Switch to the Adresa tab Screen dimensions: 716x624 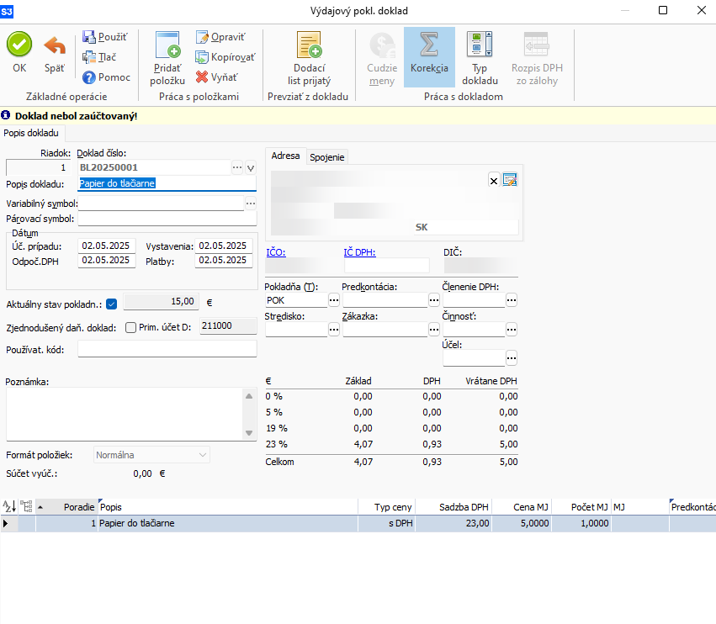click(285, 156)
